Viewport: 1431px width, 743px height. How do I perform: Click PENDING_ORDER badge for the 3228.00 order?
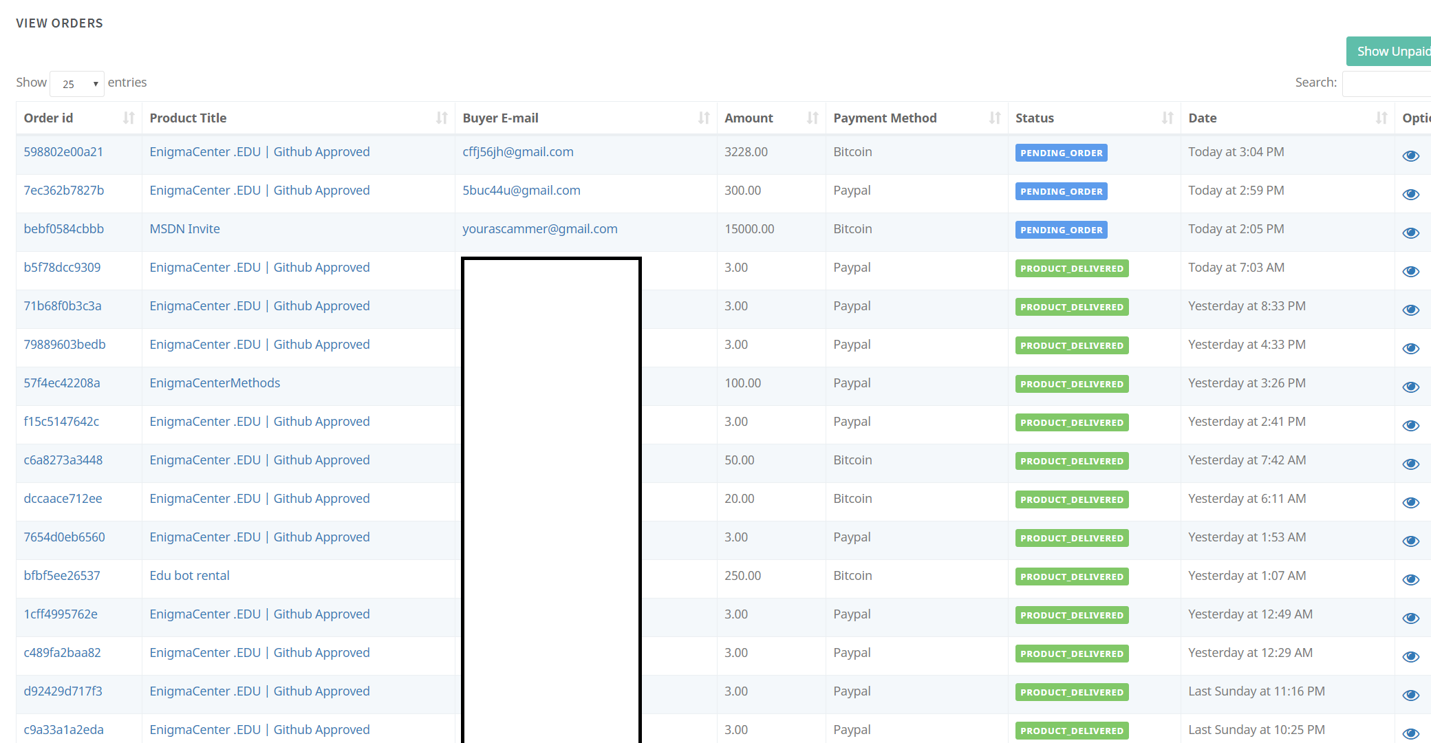pyautogui.click(x=1061, y=153)
